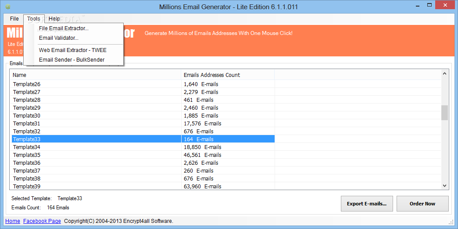The height and width of the screenshot is (229, 458).
Task: Close the open Tools menu
Action: click(x=34, y=19)
